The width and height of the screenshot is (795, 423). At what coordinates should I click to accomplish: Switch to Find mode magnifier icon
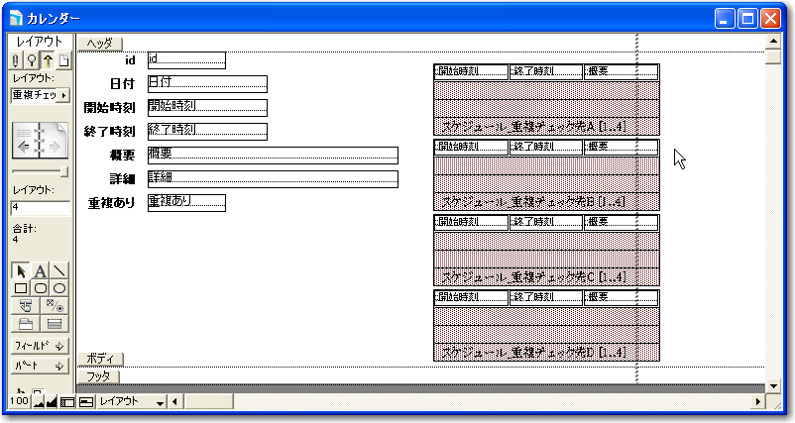coord(30,61)
